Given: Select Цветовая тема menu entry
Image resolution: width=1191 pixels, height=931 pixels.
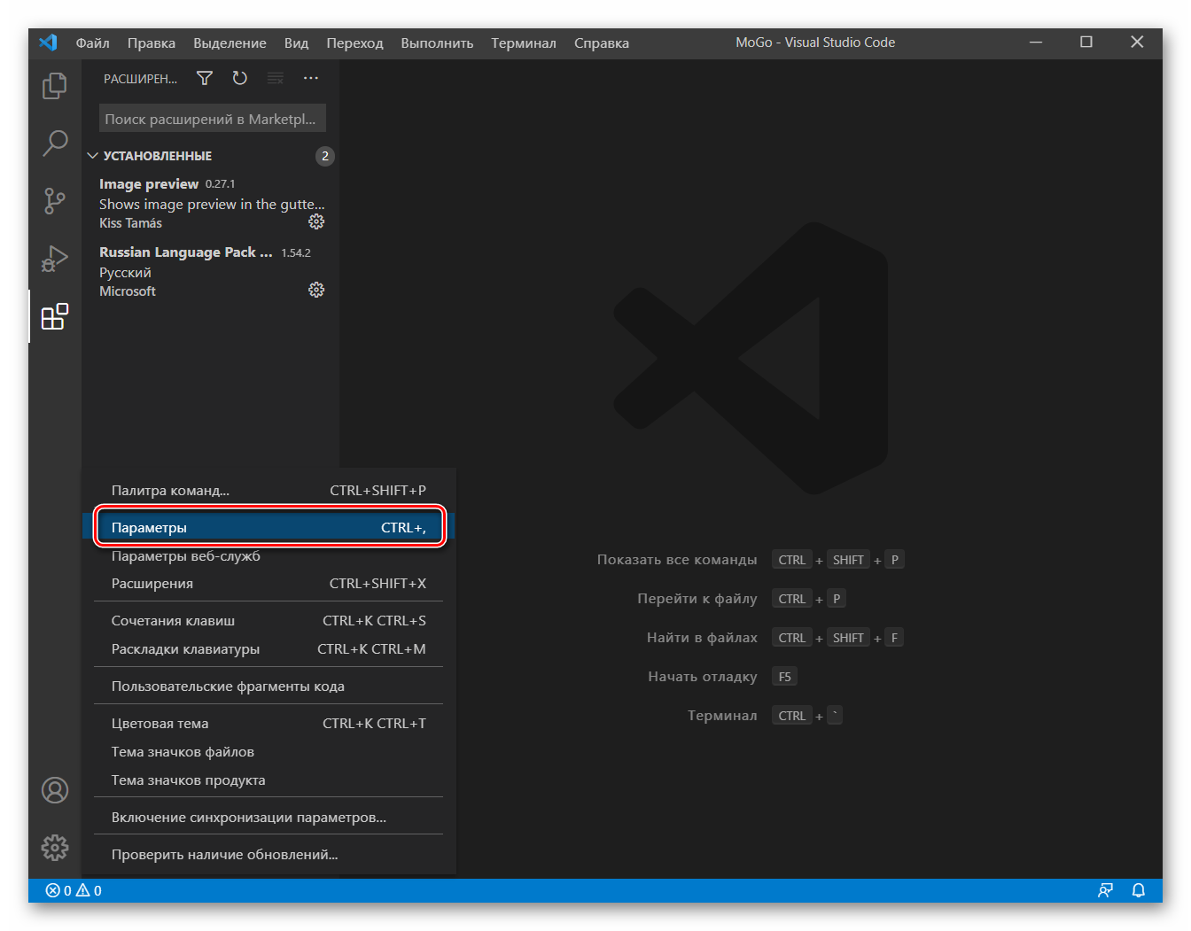Looking at the screenshot, I should (x=269, y=723).
